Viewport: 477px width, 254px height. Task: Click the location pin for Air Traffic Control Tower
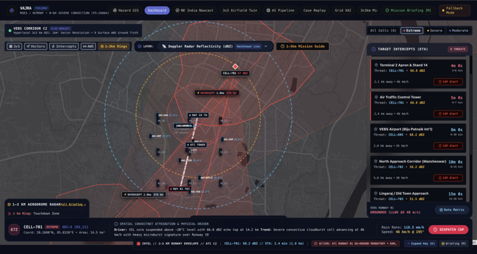(376, 97)
